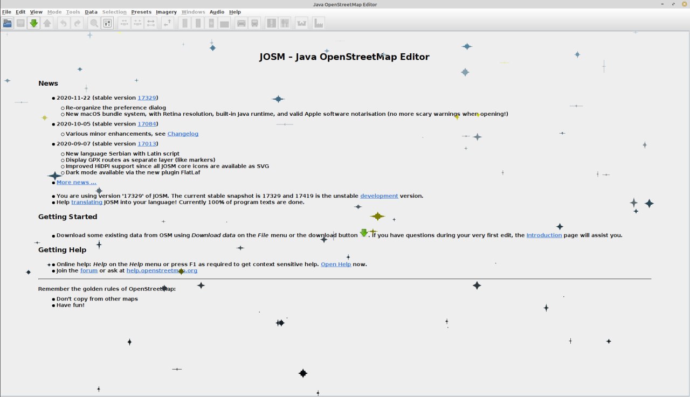
Task: Click the Open file folder icon
Action: coord(8,23)
